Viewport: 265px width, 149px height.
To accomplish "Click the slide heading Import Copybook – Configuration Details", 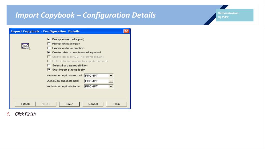I will coord(85,15).
